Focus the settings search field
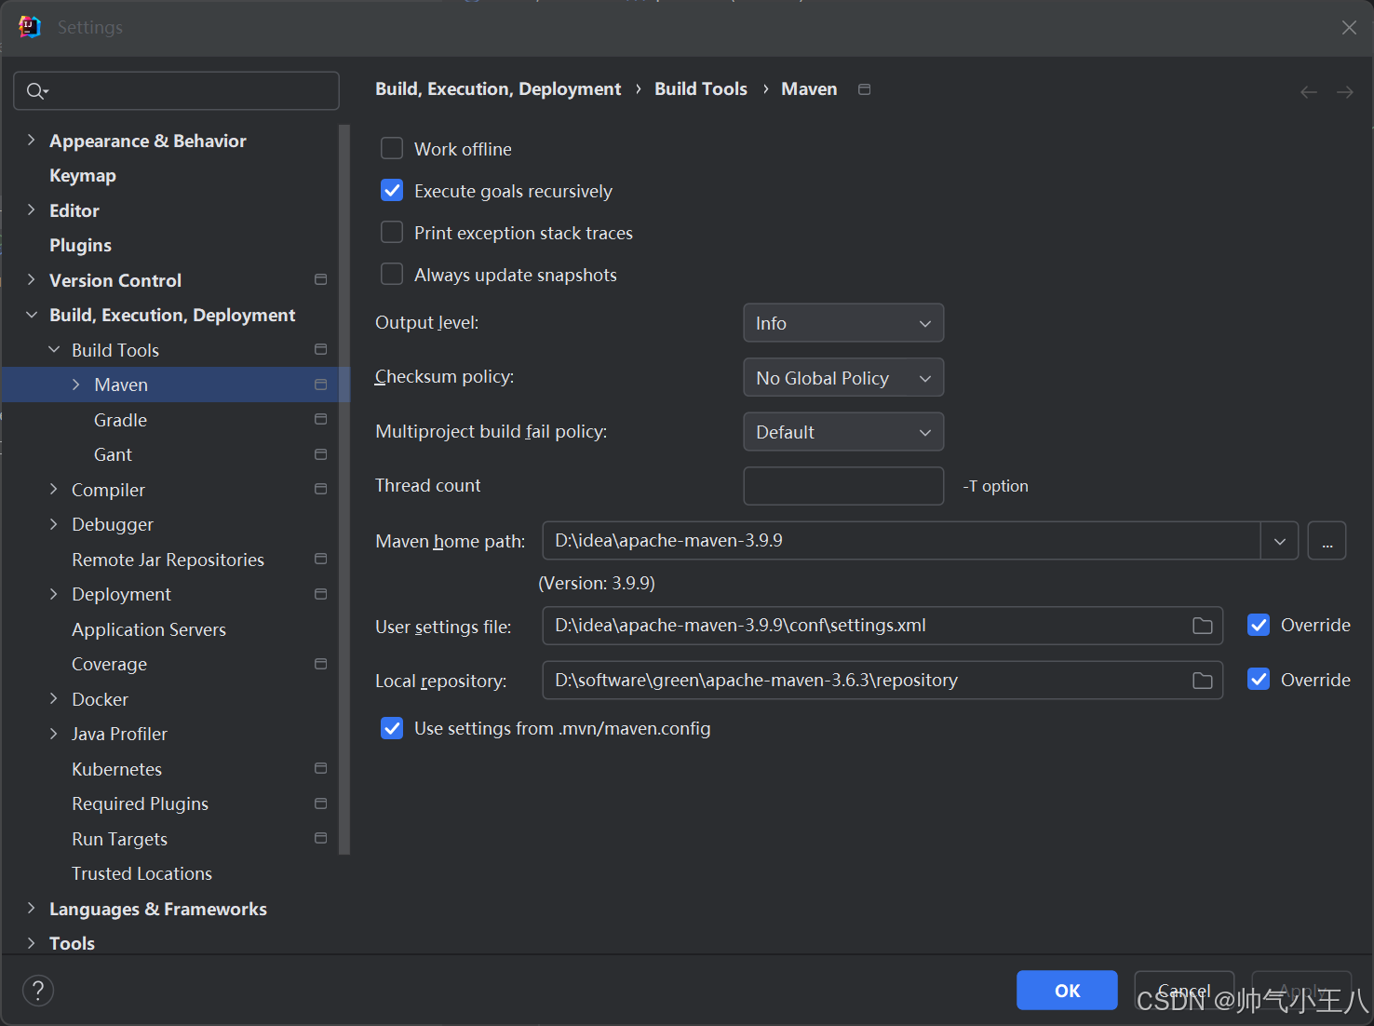 click(176, 91)
